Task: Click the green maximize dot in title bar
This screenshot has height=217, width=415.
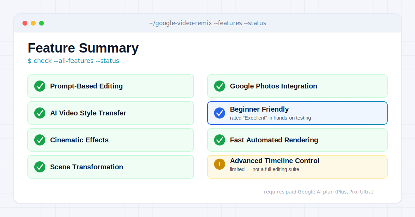Action: pos(41,23)
